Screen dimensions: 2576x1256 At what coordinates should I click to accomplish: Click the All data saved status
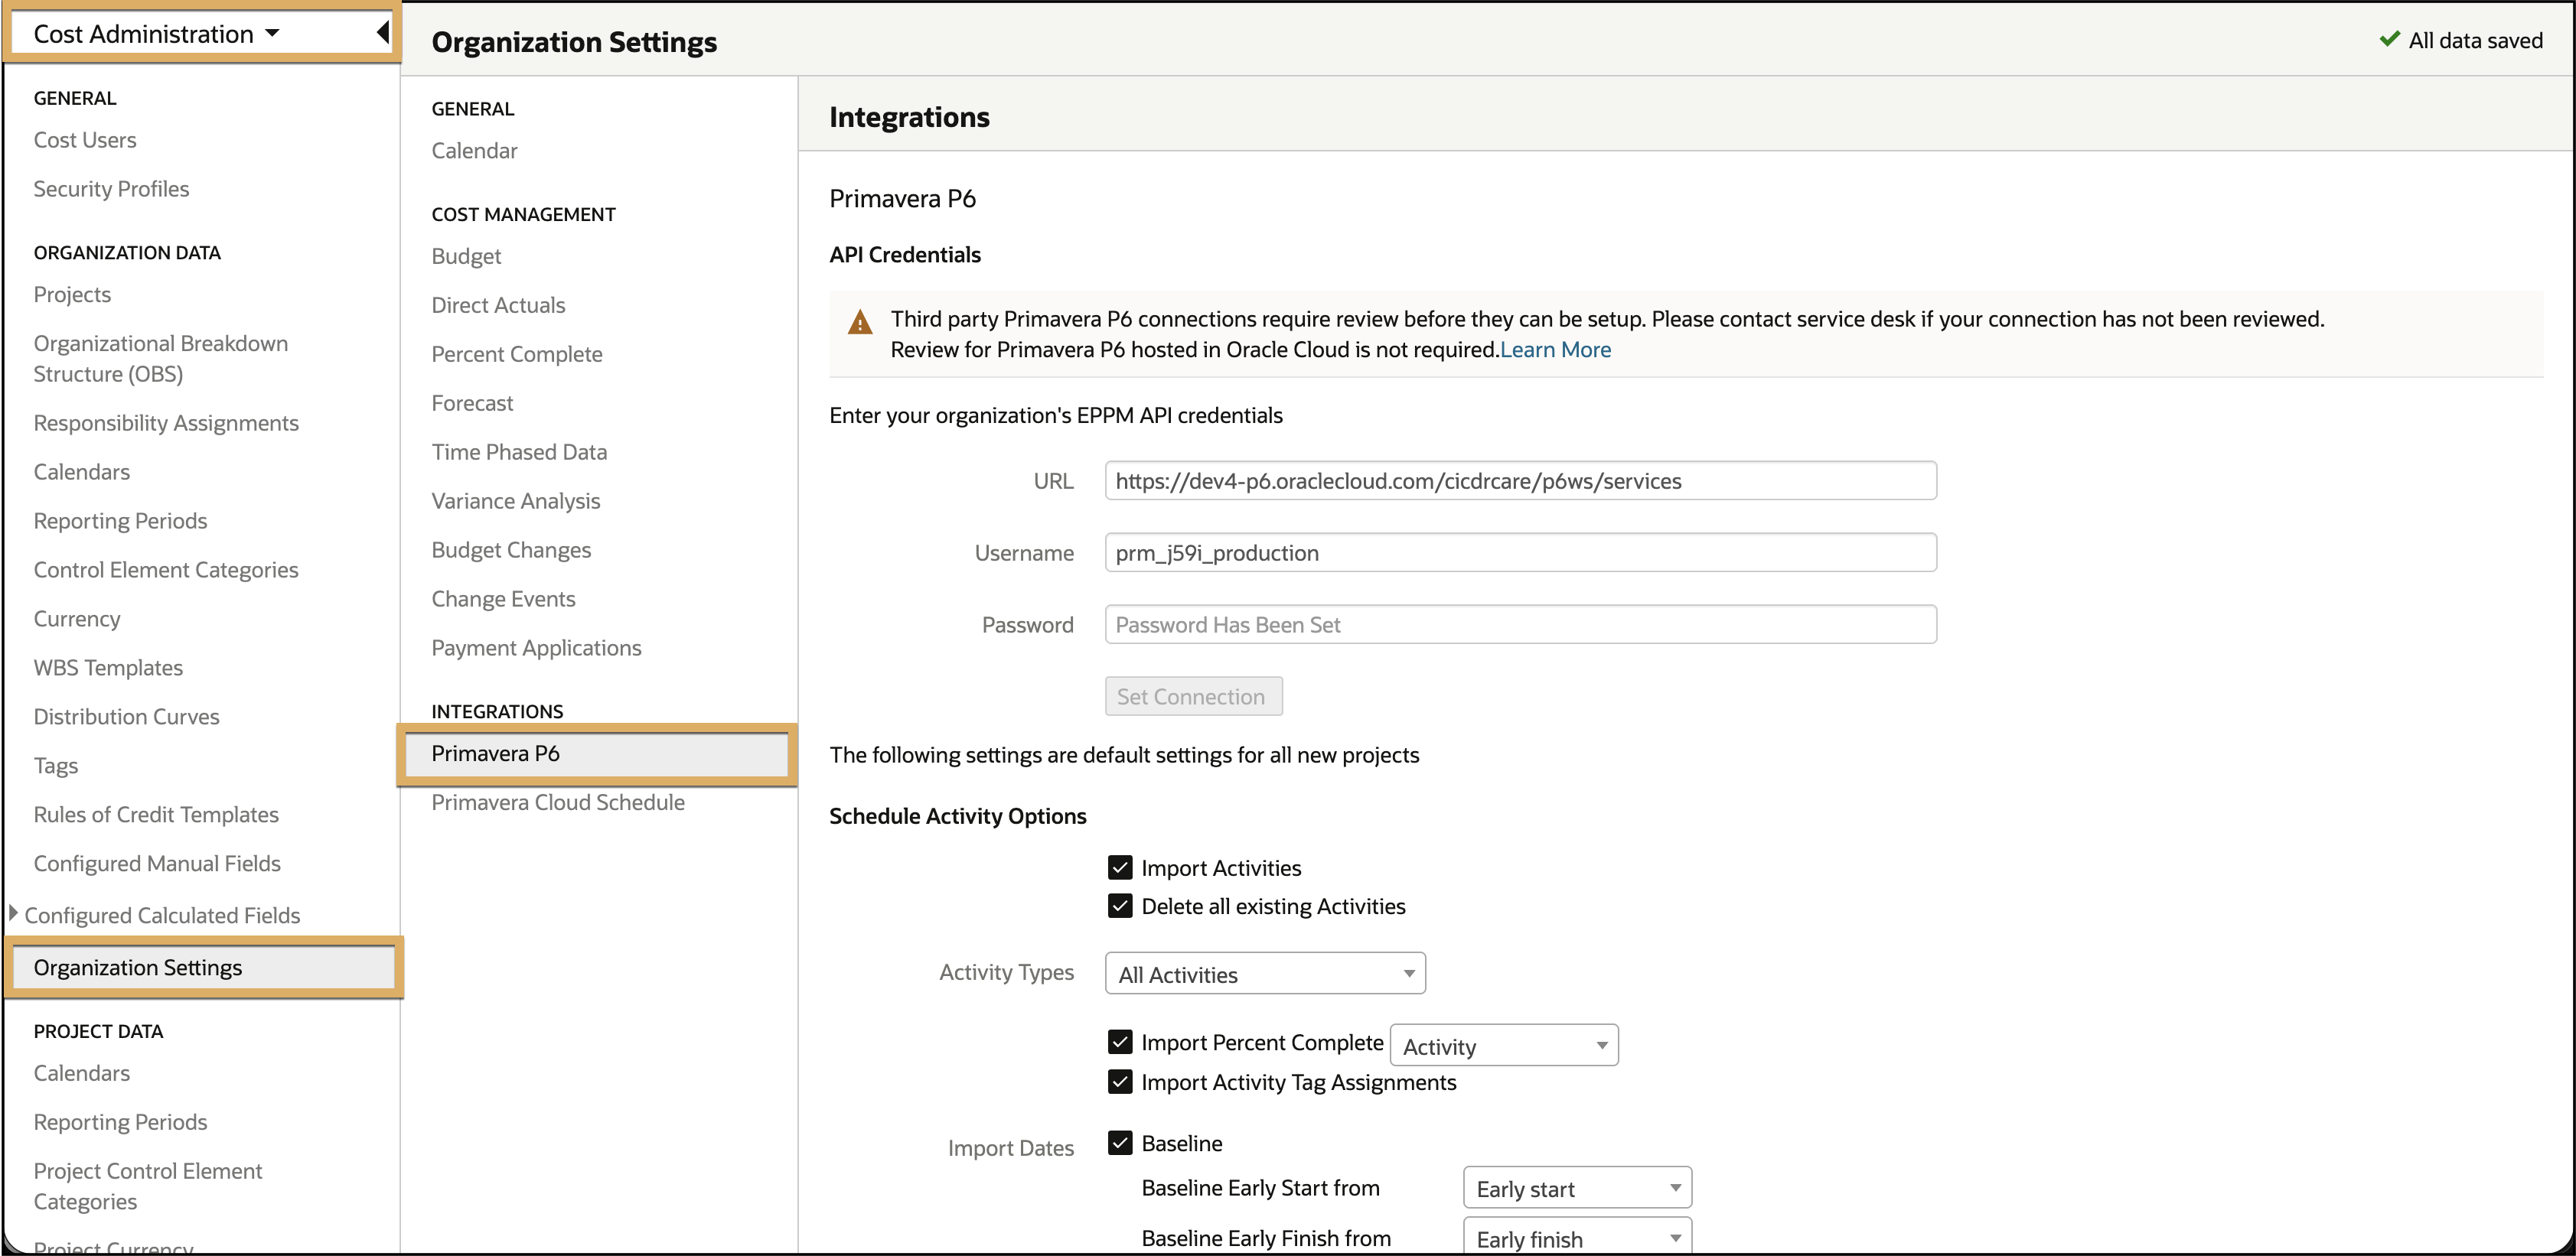[2461, 40]
